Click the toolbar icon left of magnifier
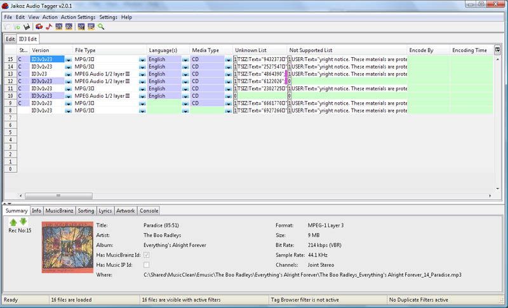The image size is (508, 308). click(91, 27)
